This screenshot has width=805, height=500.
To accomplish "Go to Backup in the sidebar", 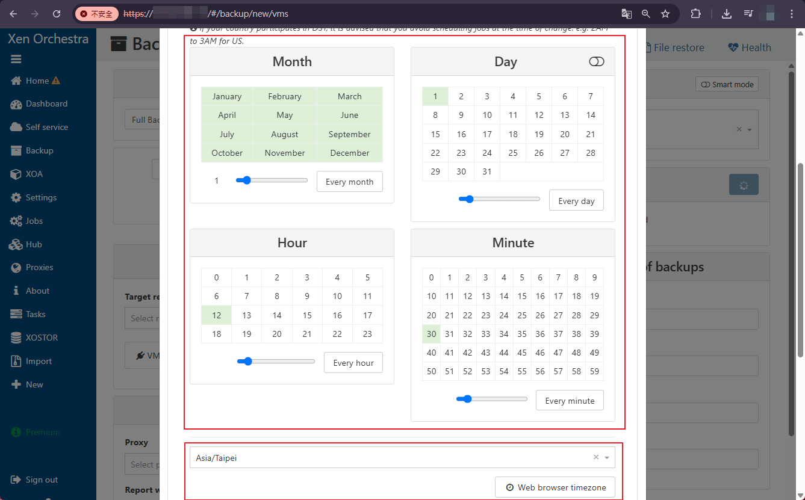I will [x=32, y=150].
